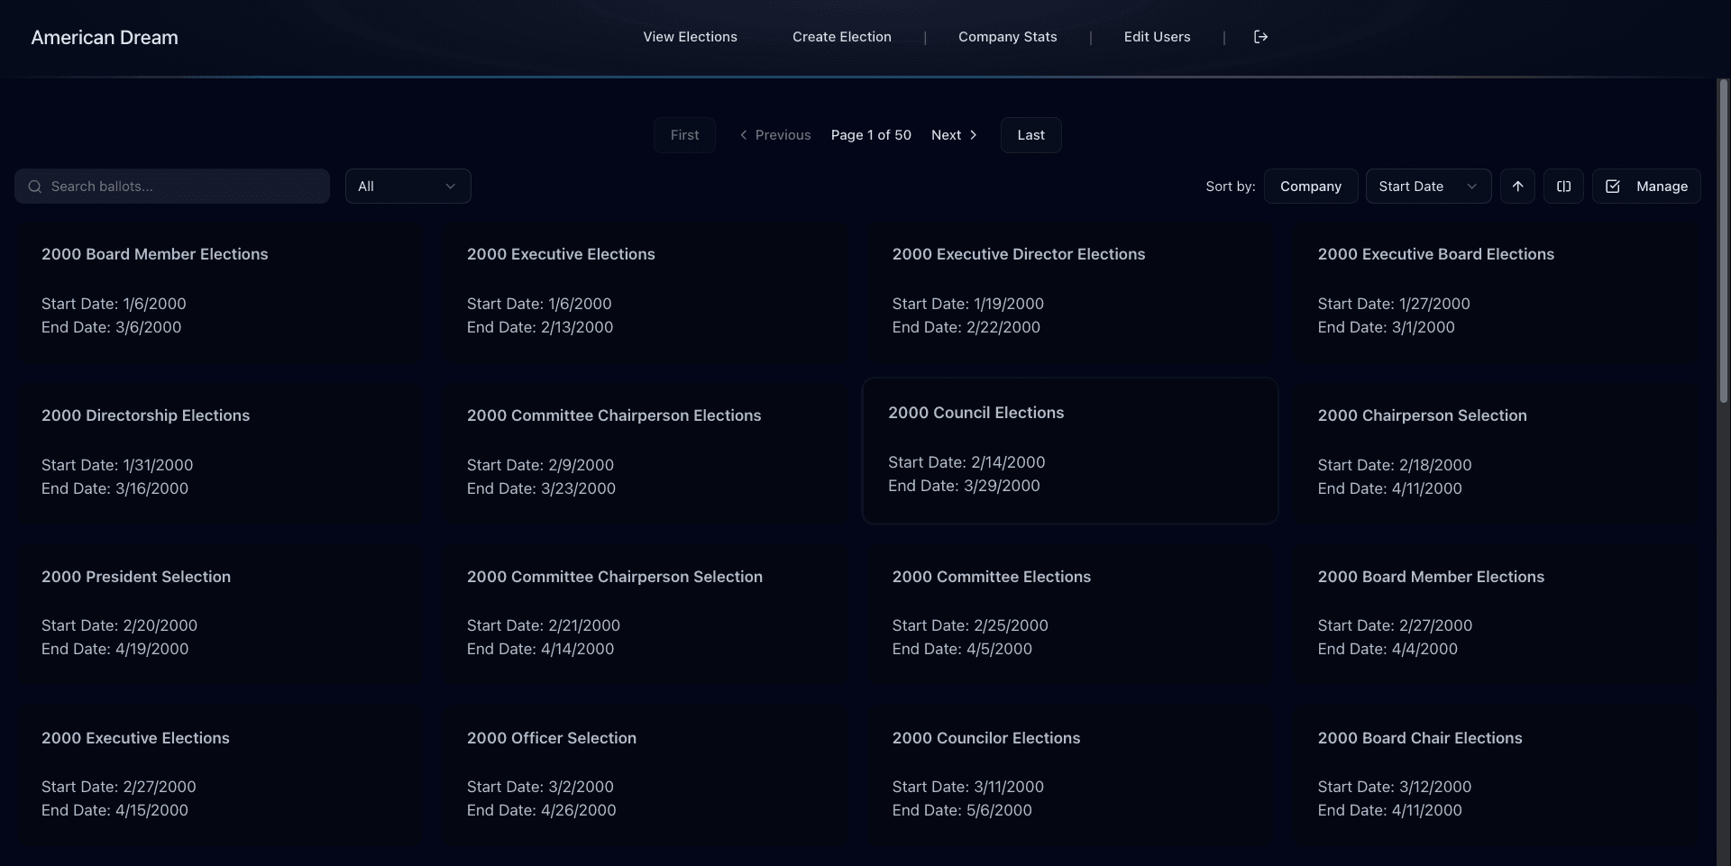Open the 2000 Council Elections card
The height and width of the screenshot is (866, 1731).
[x=1069, y=451]
